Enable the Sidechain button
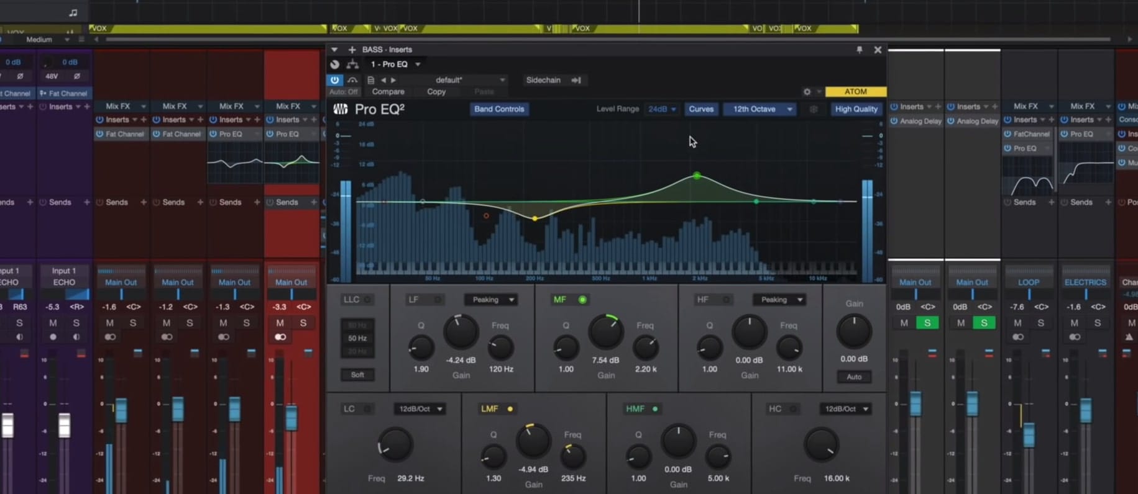This screenshot has width=1138, height=494. pos(543,80)
